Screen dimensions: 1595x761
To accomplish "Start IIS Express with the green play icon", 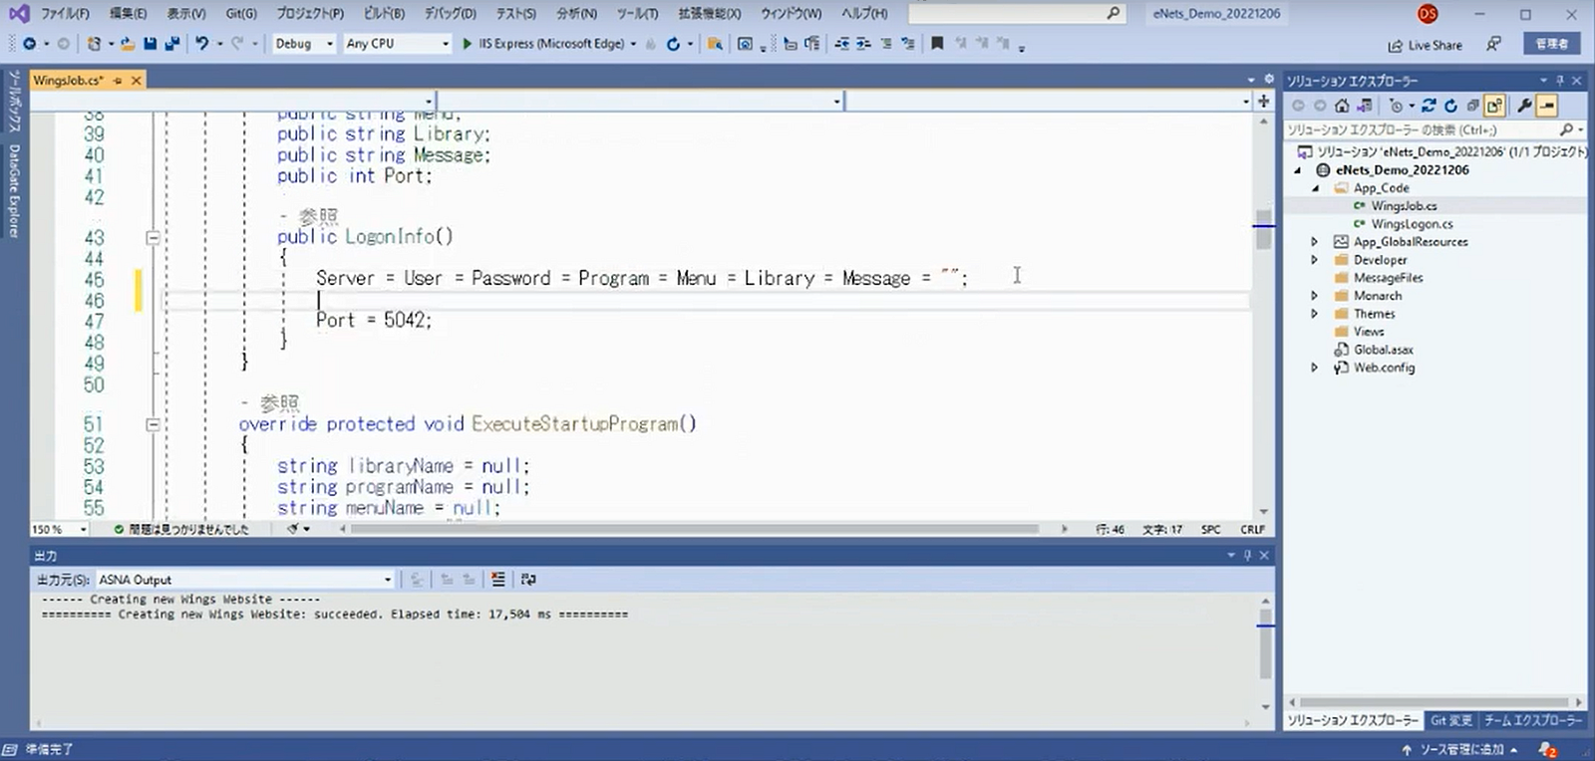I will [467, 44].
